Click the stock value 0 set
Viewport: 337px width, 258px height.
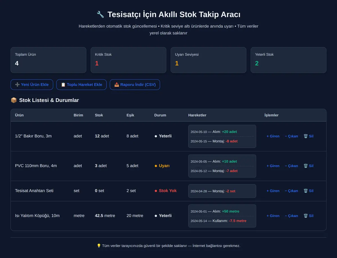click(99, 191)
